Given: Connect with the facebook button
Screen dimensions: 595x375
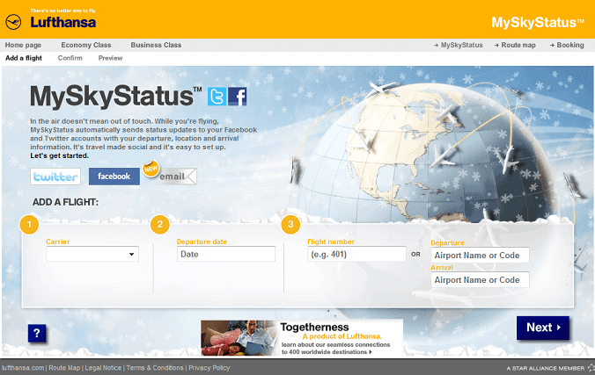Looking at the screenshot, I should pos(114,177).
